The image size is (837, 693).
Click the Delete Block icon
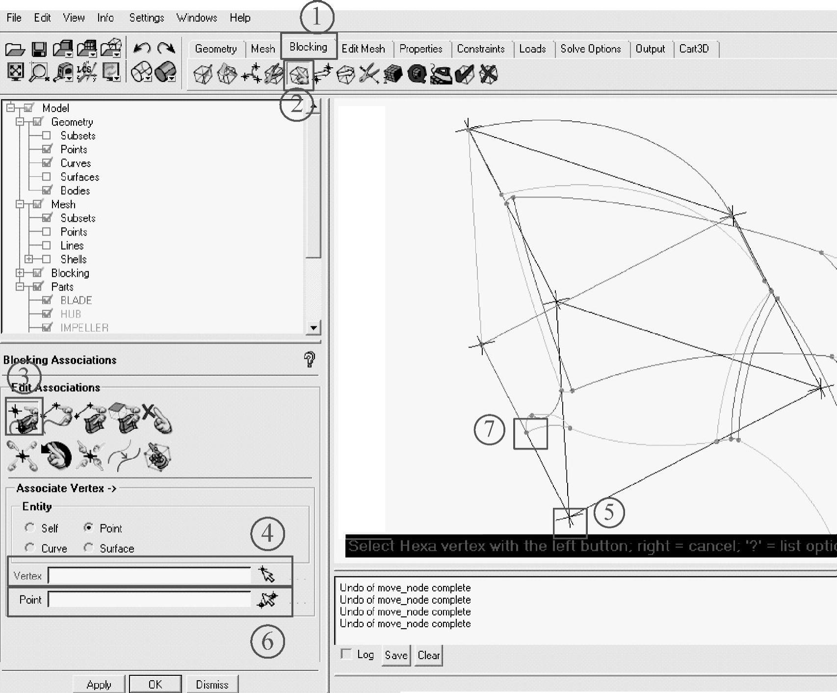pyautogui.click(x=488, y=75)
